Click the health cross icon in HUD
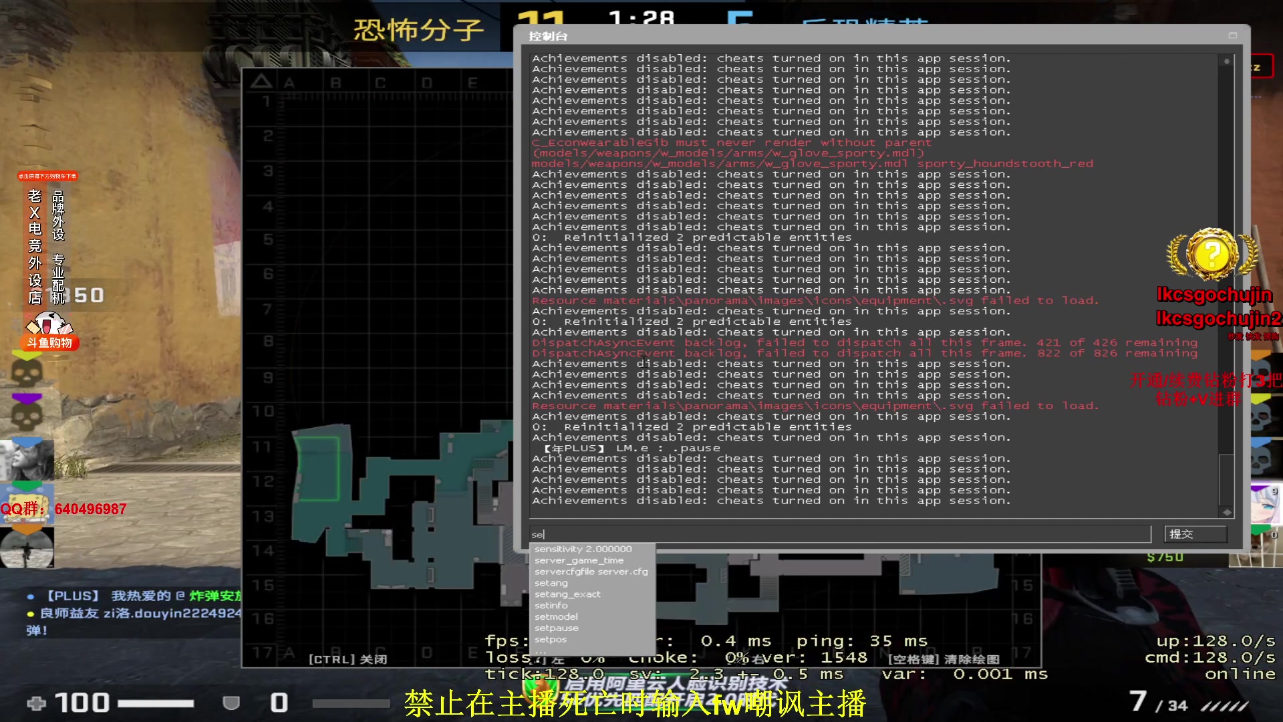This screenshot has height=722, width=1283. tap(37, 703)
